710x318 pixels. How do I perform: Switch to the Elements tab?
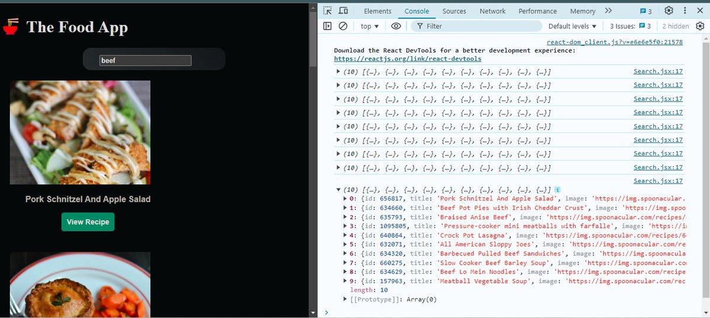pos(377,11)
